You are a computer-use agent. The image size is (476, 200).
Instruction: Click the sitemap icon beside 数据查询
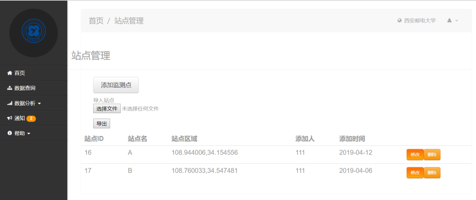click(10, 88)
